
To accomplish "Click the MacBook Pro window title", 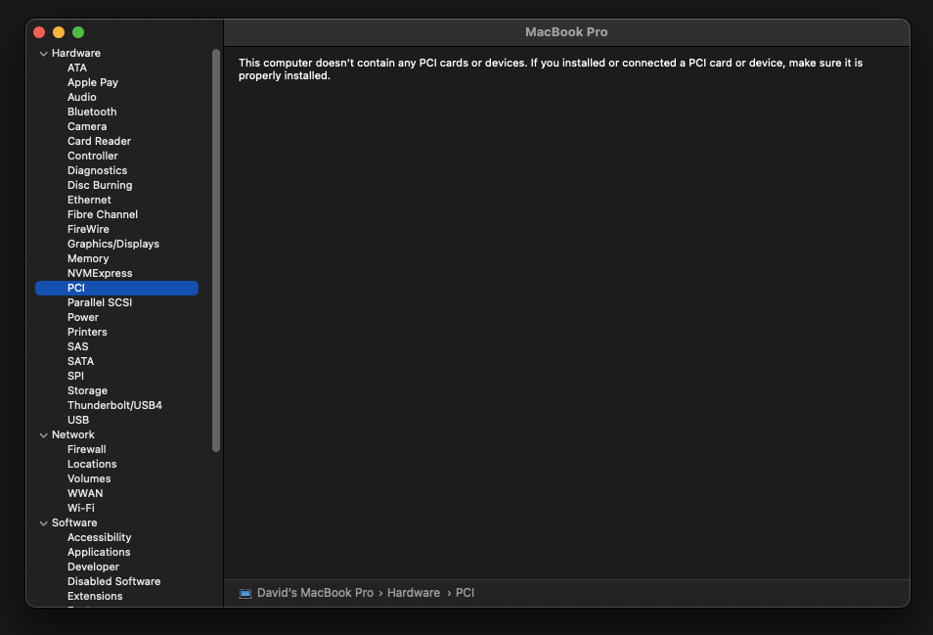I will [566, 32].
